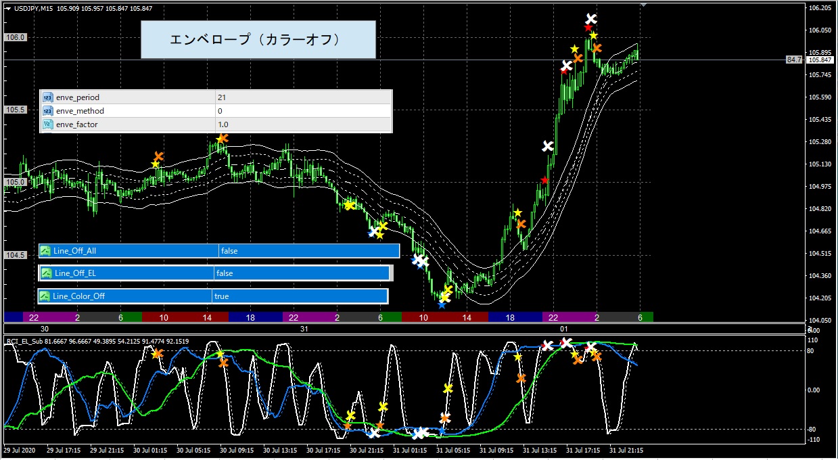Click the day 31 date separator label
Image resolution: width=838 pixels, height=460 pixels.
point(304,328)
